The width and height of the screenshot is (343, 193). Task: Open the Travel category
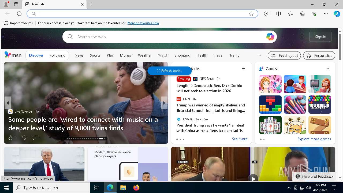[218, 55]
